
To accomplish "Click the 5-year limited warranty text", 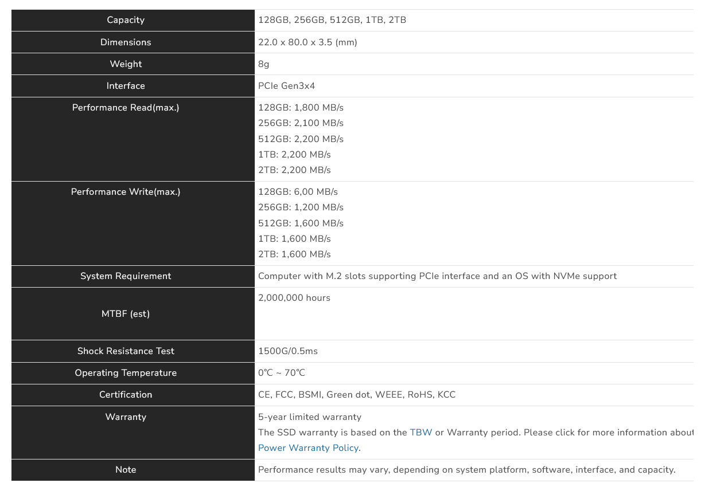I will pyautogui.click(x=310, y=417).
